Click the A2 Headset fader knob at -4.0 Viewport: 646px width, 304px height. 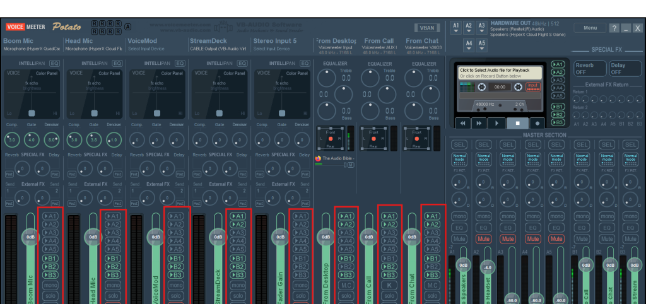point(488,267)
